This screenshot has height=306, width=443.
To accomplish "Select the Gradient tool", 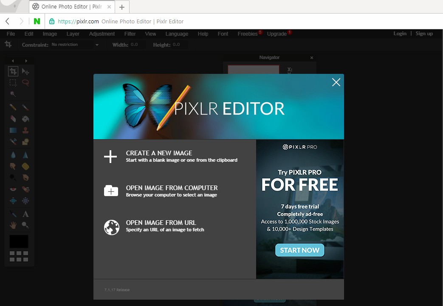I will click(13, 130).
